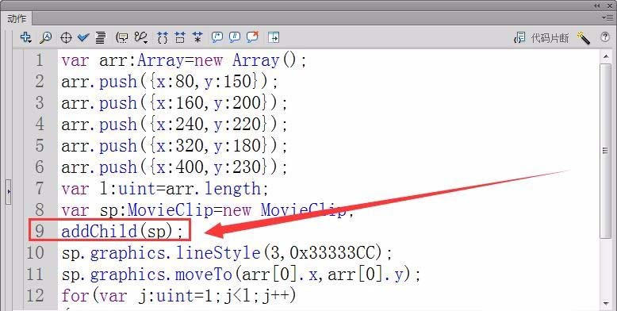This screenshot has height=311, width=617.
Task: Click the line 'for(var j:uint=1;j<l;j++)'
Action: click(178, 295)
